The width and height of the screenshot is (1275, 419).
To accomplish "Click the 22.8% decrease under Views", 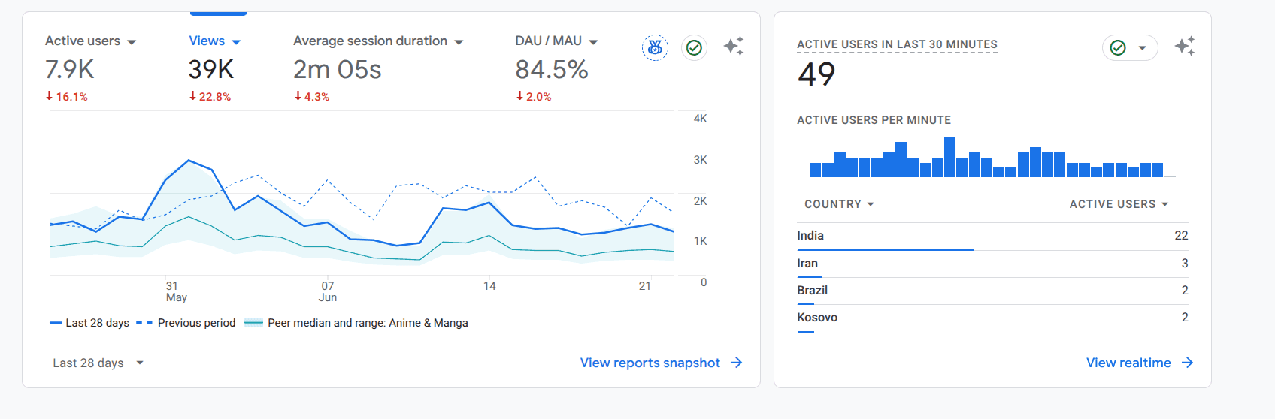I will click(210, 97).
